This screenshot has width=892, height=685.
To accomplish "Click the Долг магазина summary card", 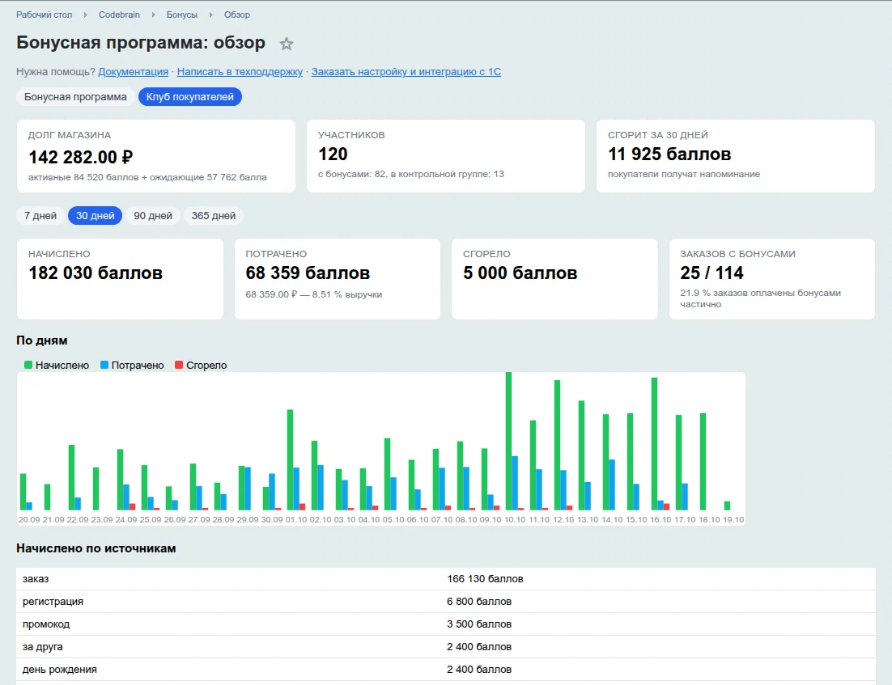I will tap(156, 156).
